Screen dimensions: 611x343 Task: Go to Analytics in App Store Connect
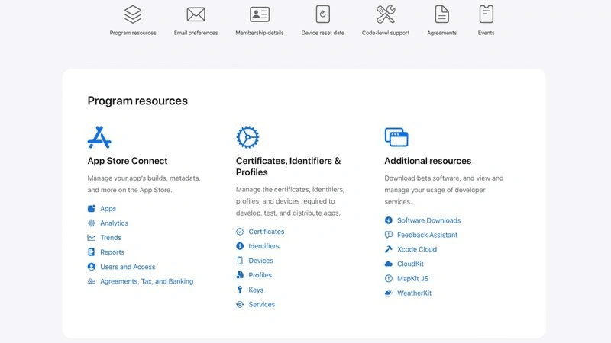(114, 223)
